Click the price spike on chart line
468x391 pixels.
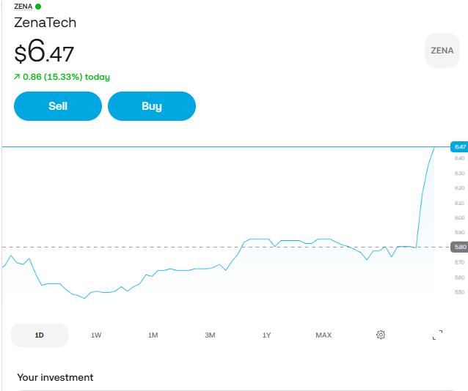point(424,190)
